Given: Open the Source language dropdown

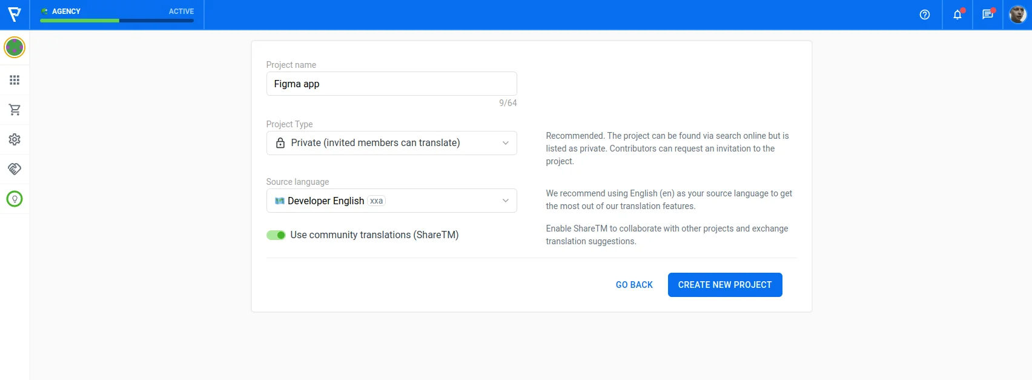Looking at the screenshot, I should (391, 201).
